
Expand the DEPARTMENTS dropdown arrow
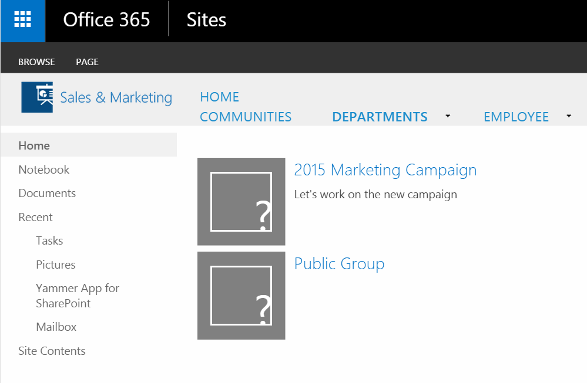pos(448,116)
